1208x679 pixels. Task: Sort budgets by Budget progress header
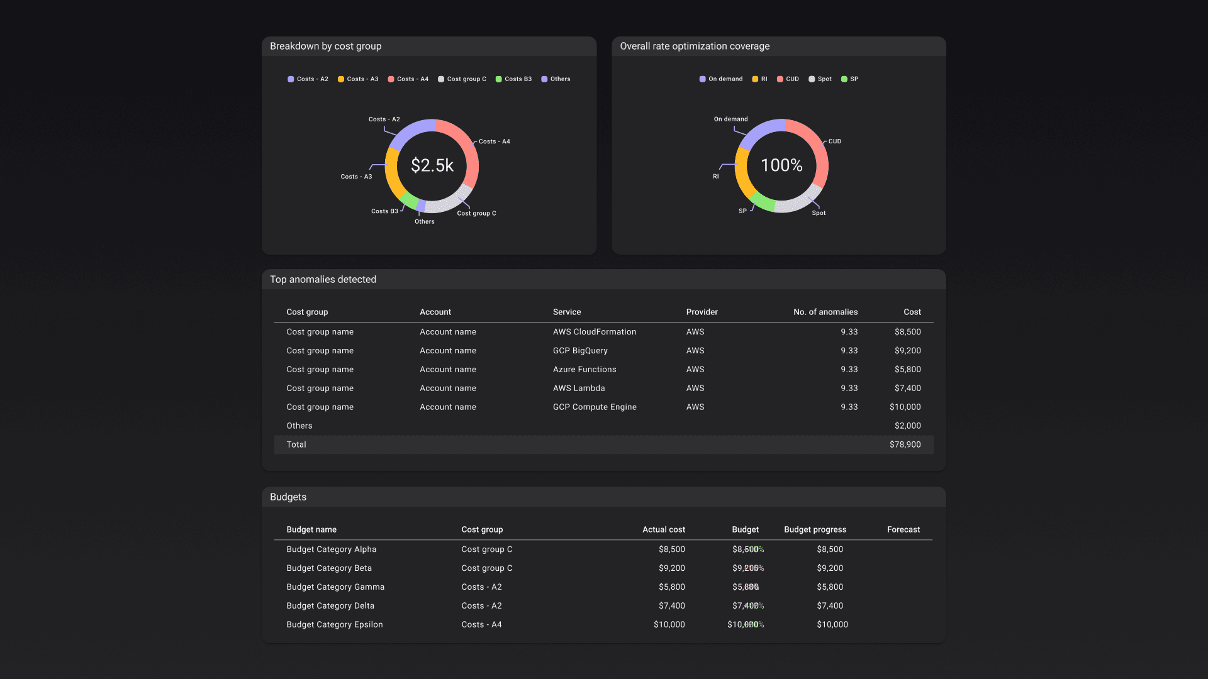coord(815,529)
